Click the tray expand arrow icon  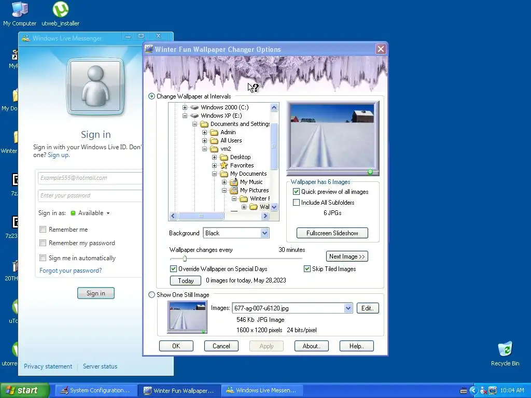pyautogui.click(x=473, y=391)
